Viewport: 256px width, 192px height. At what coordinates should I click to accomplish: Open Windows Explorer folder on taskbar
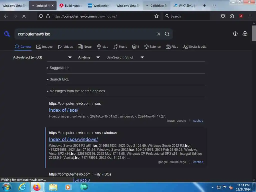53,187
